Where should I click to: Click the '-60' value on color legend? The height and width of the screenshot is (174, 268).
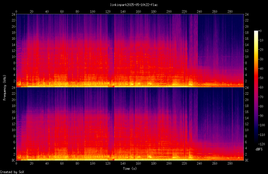pos(261,87)
